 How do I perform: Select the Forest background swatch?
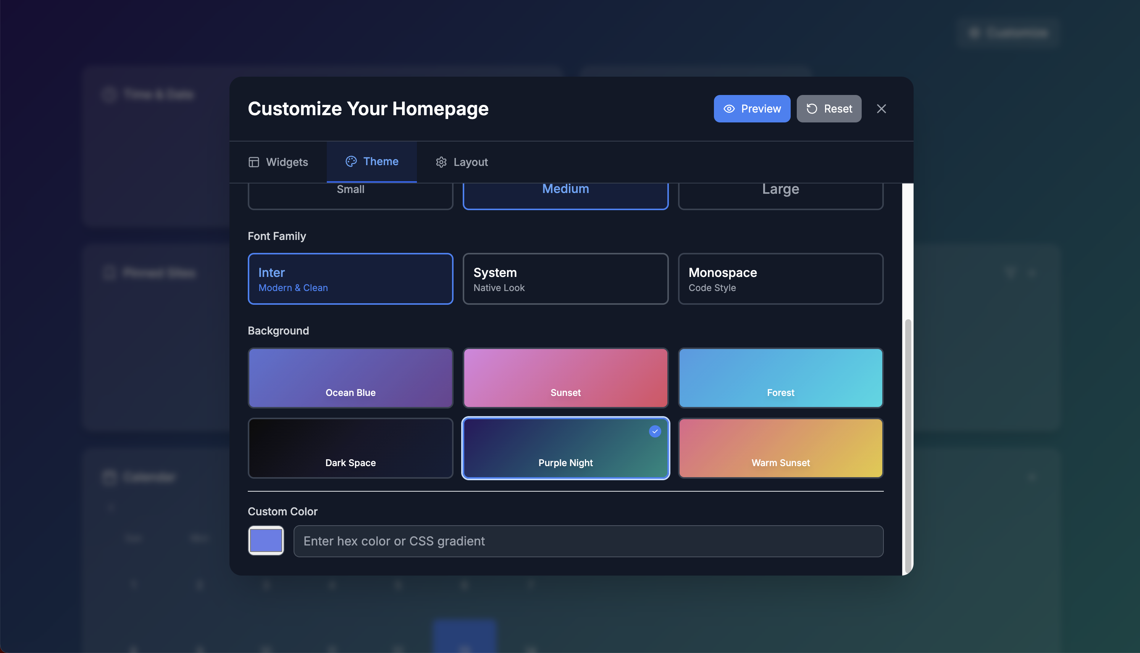point(780,378)
